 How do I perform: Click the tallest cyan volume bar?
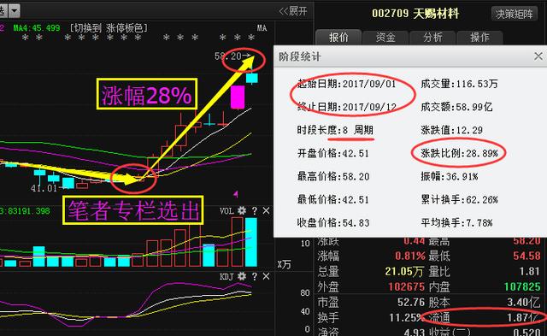click(x=251, y=242)
